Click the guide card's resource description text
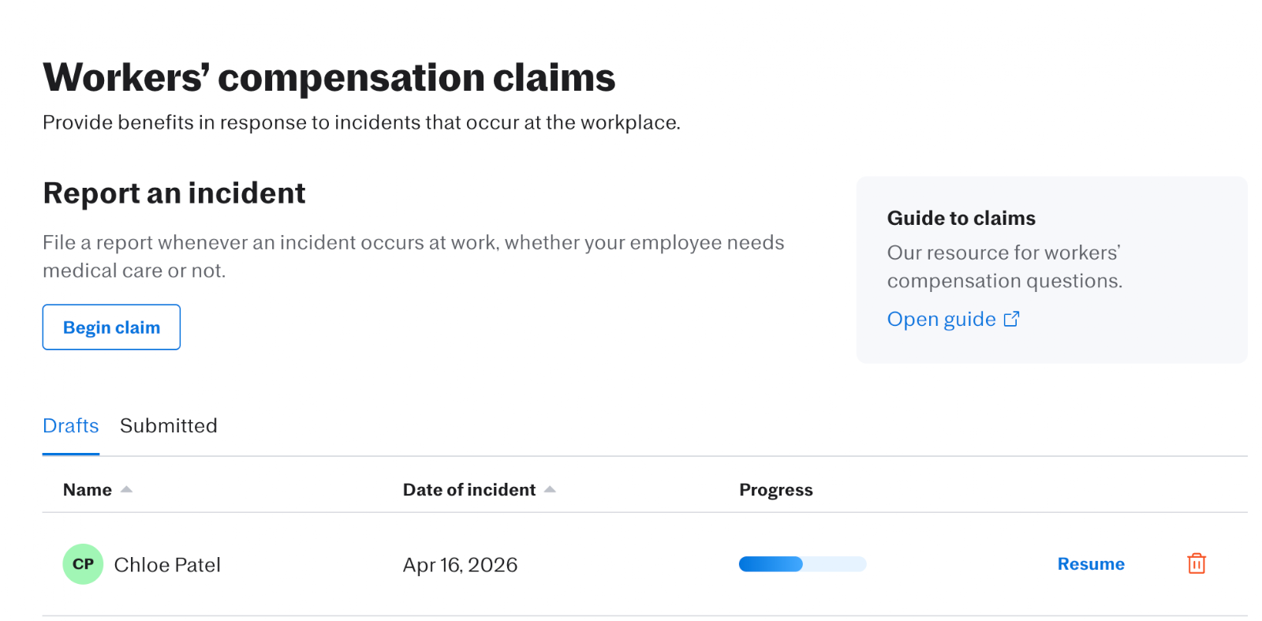The width and height of the screenshot is (1262, 621). coord(1004,267)
